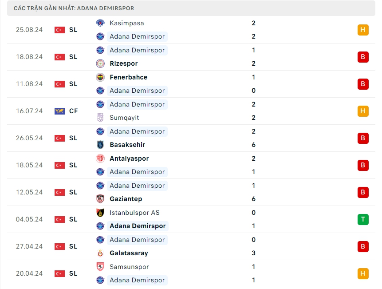Screen dimensions: 382x289
Task: Click the Samsunspor club crest icon
Action: click(x=100, y=267)
